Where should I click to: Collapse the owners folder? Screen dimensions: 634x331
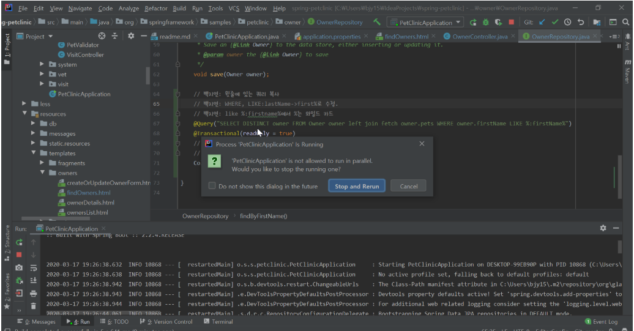click(x=42, y=173)
